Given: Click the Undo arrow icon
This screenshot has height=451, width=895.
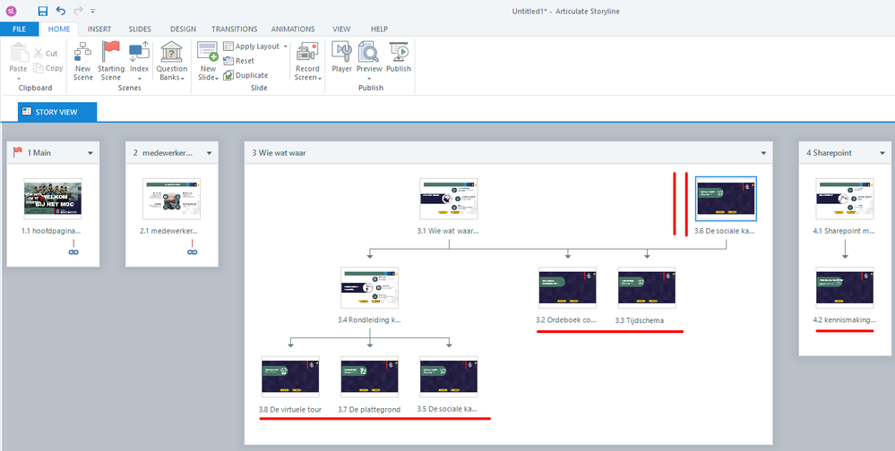Looking at the screenshot, I should click(61, 11).
